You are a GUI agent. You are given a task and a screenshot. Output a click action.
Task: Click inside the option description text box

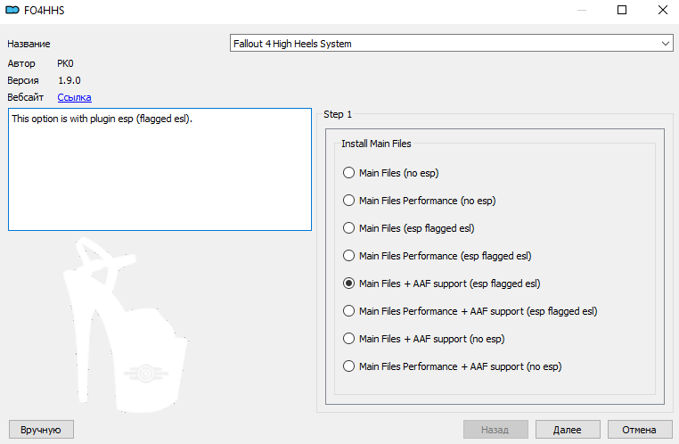click(x=160, y=169)
